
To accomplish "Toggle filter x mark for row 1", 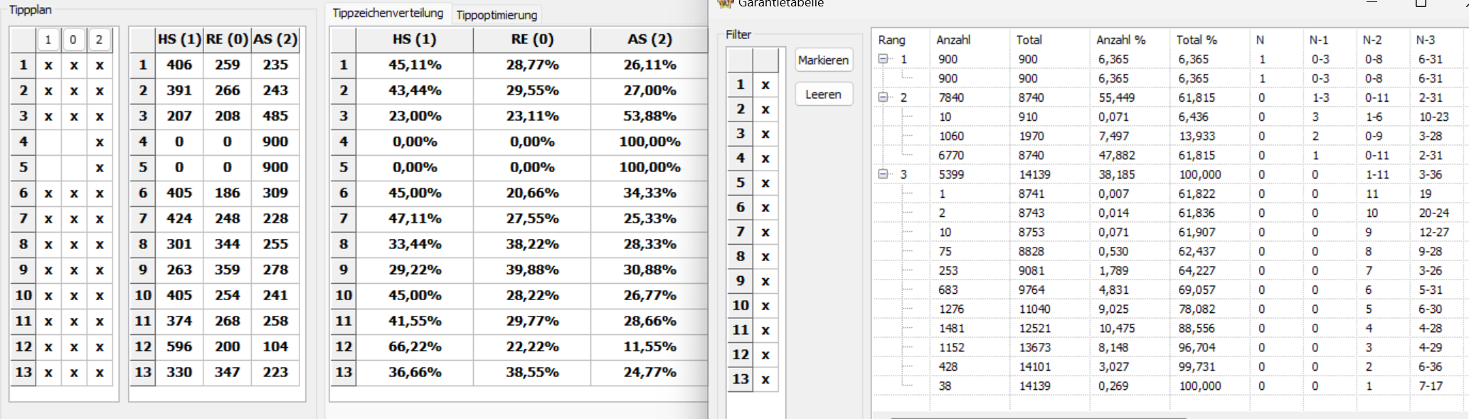I will (765, 85).
